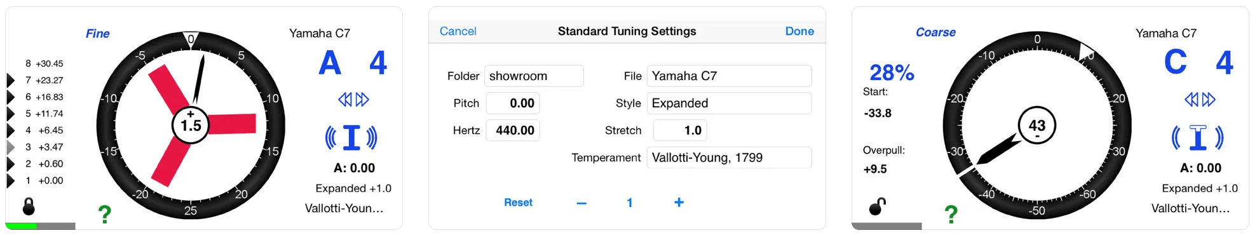The height and width of the screenshot is (235, 1257).
Task: Click the Hertz field showing 440.00
Action: pyautogui.click(x=513, y=130)
